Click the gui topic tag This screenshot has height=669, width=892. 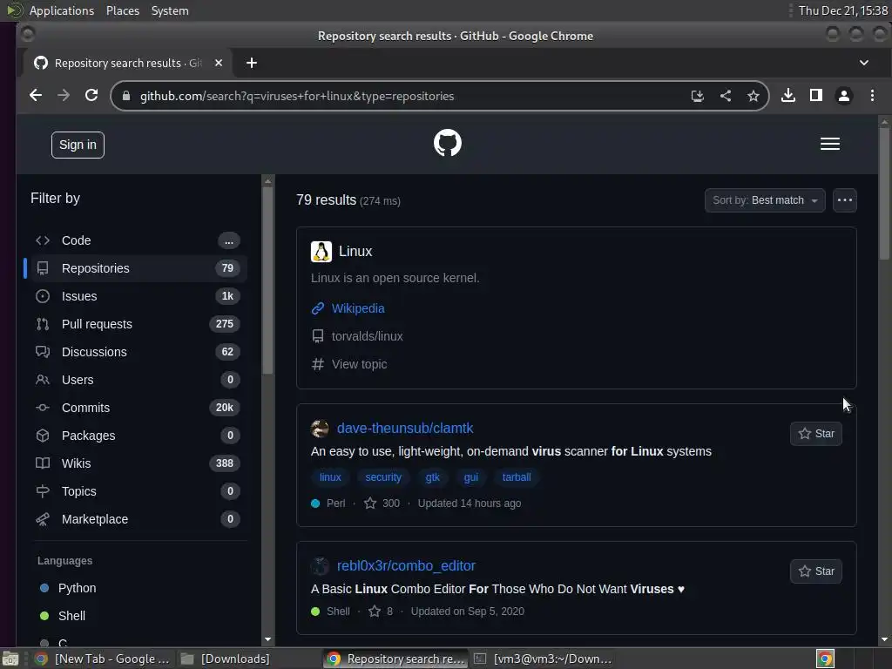point(471,477)
